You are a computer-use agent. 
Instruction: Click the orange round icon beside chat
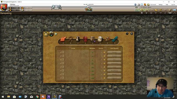(x=145, y=5)
